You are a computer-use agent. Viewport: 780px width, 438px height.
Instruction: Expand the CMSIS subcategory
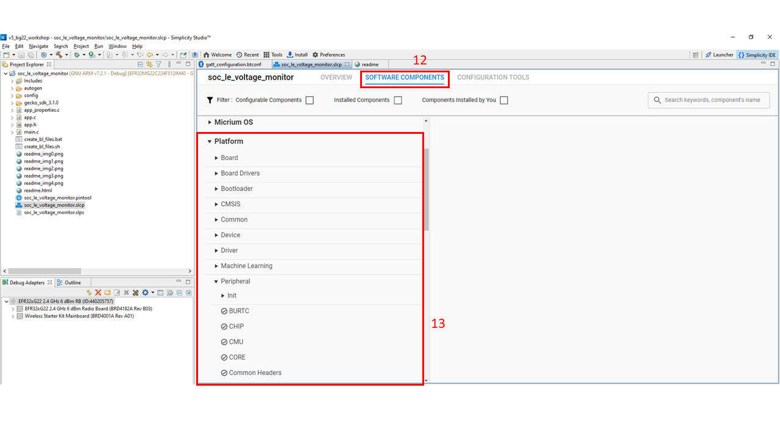pyautogui.click(x=216, y=204)
